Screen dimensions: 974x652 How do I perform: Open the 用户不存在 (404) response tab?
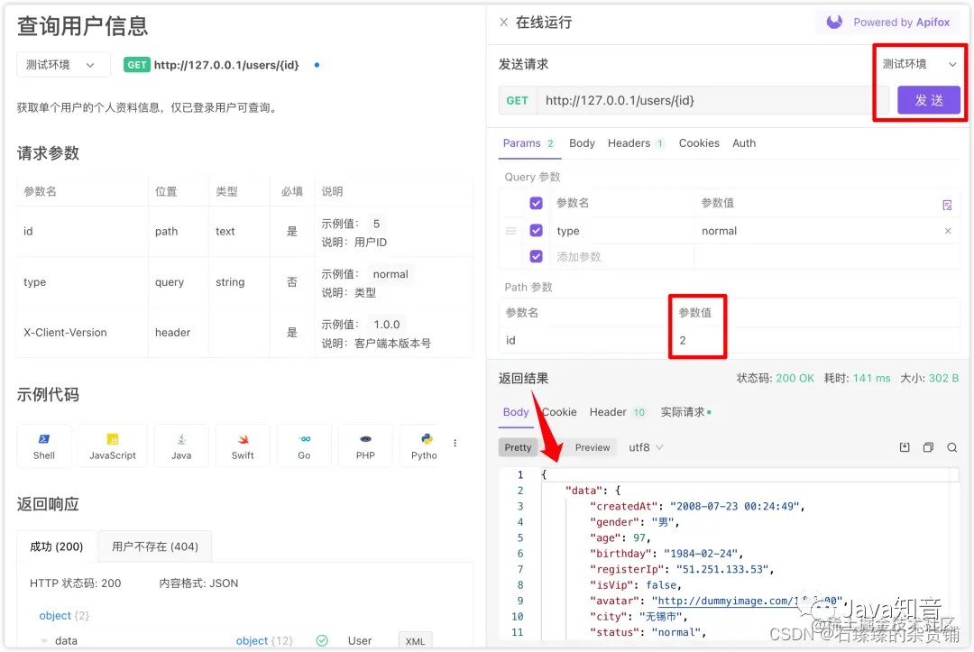pos(154,546)
